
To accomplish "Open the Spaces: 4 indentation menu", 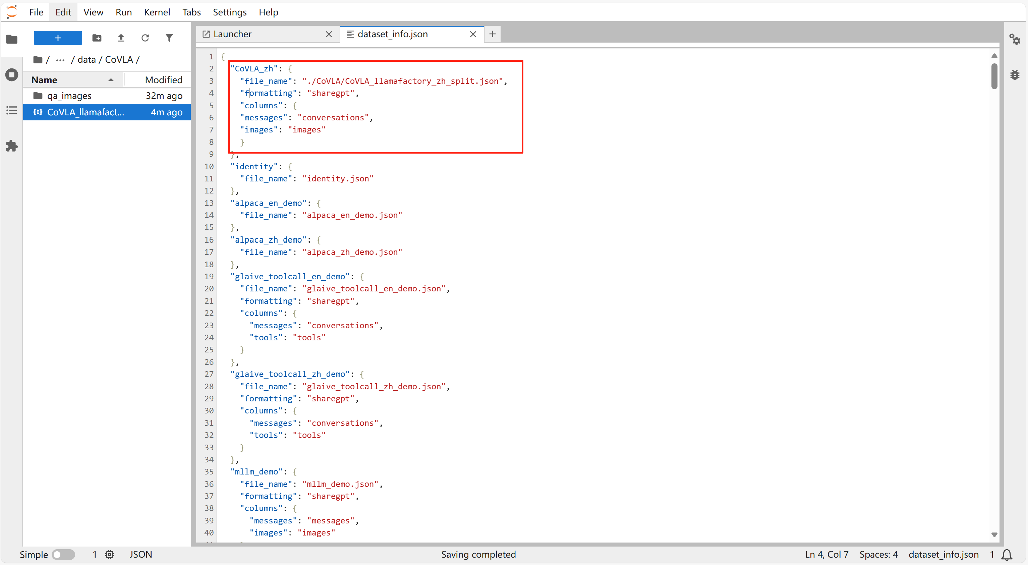I will [878, 555].
